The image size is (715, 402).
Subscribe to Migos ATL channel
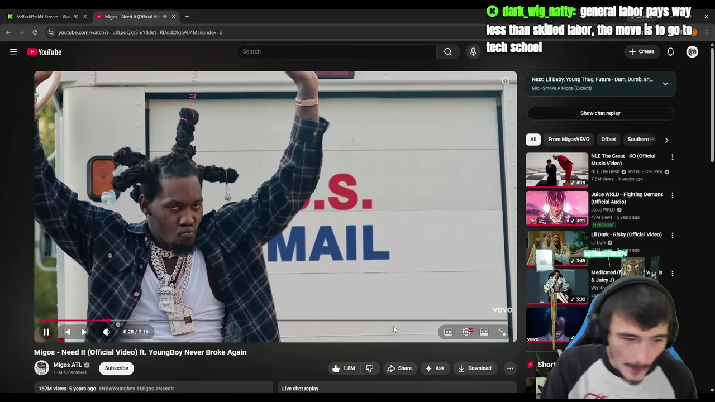pos(116,368)
